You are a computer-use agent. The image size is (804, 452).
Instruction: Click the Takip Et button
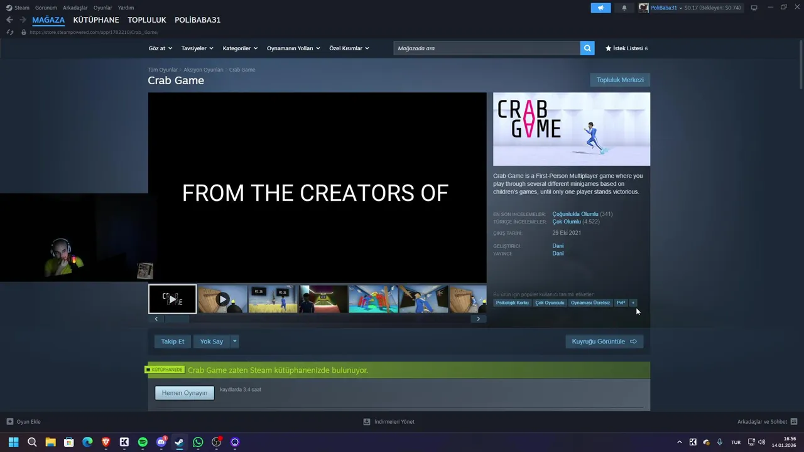(x=173, y=342)
